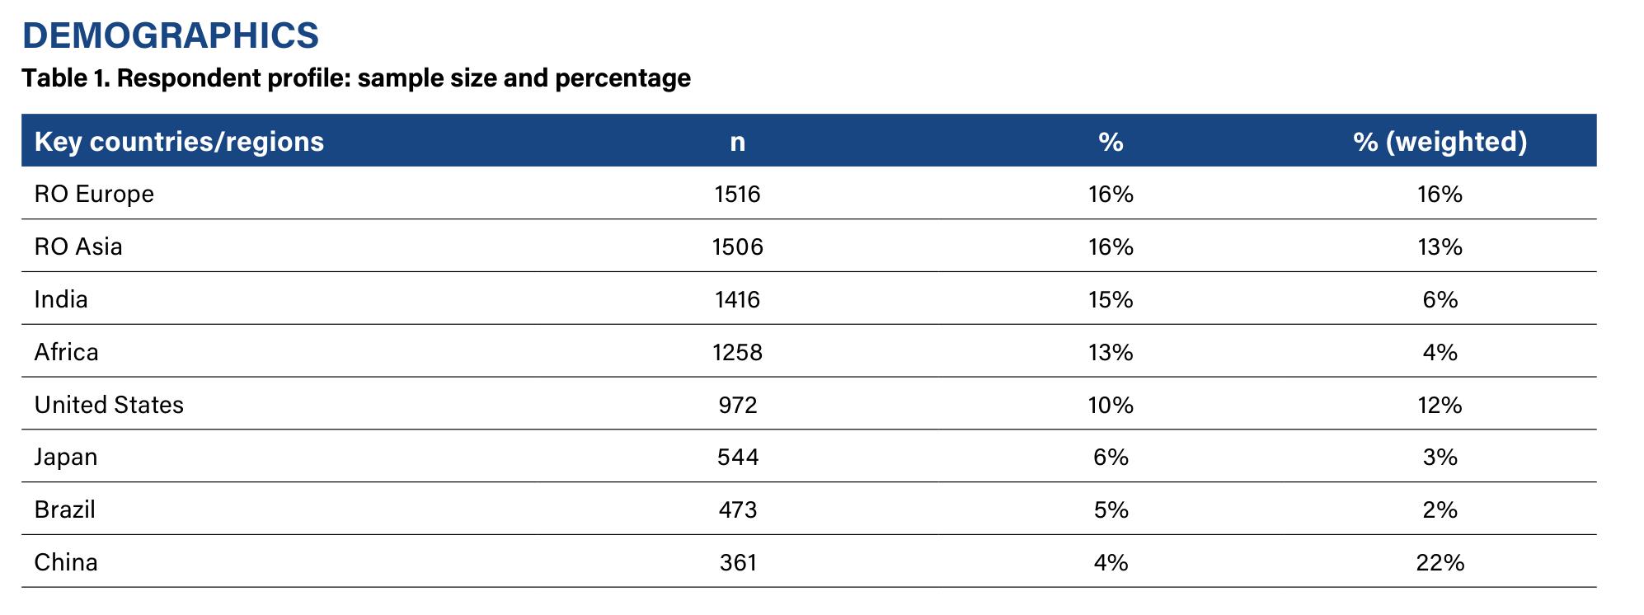Select the Table 1 caption text
The width and height of the screenshot is (1644, 615).
[x=356, y=78]
